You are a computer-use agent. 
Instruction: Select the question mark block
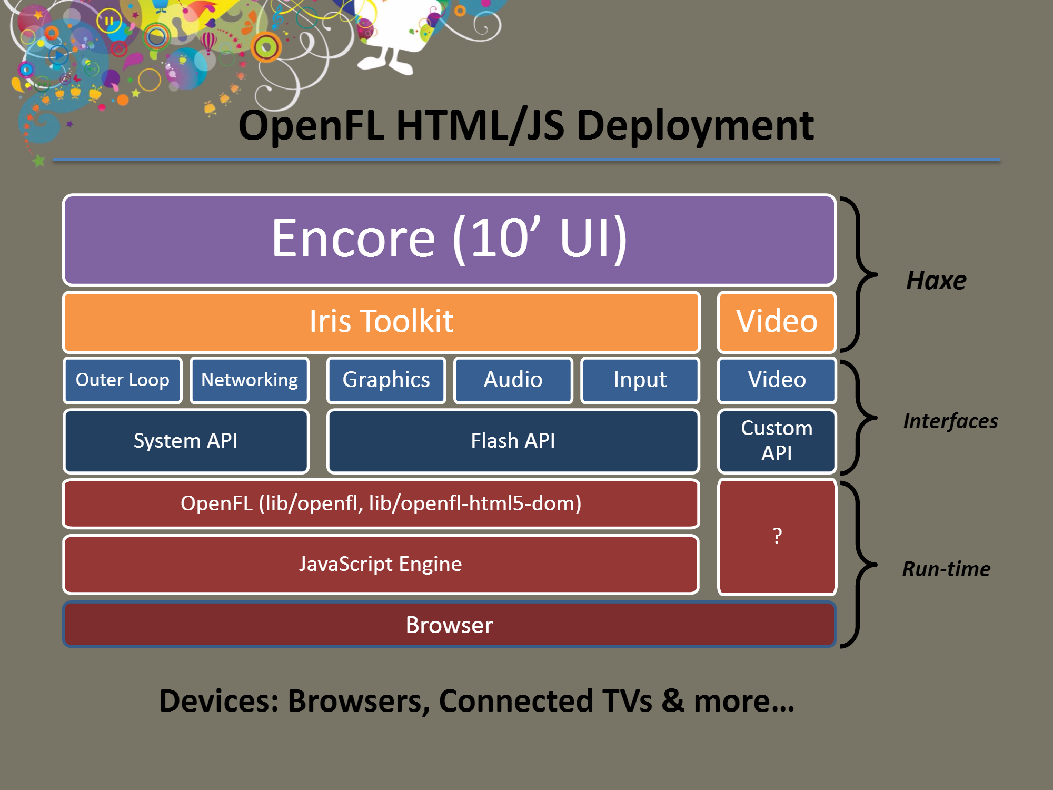777,537
